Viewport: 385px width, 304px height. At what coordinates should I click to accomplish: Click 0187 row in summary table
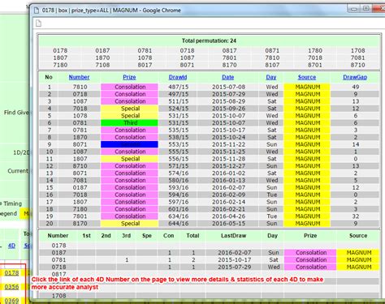pos(209,253)
